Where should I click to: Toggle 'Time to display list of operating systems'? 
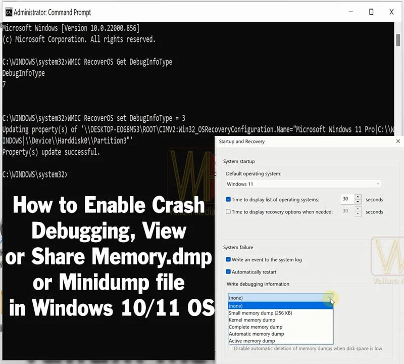tap(228, 199)
